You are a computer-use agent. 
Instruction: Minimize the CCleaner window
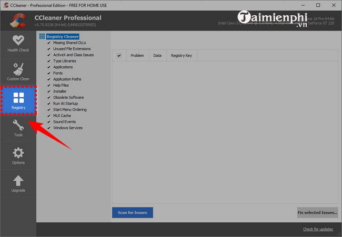[303, 5]
